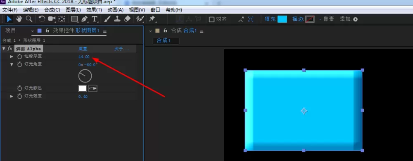Collapse the 灯光角度 property
413x161 pixels.
click(12, 64)
